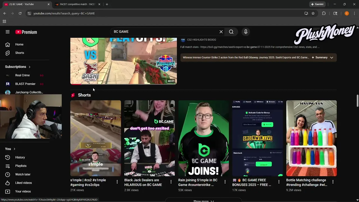The image size is (359, 202).
Task: Open the apps grid in bookmarks bar
Action: pos(4,21)
